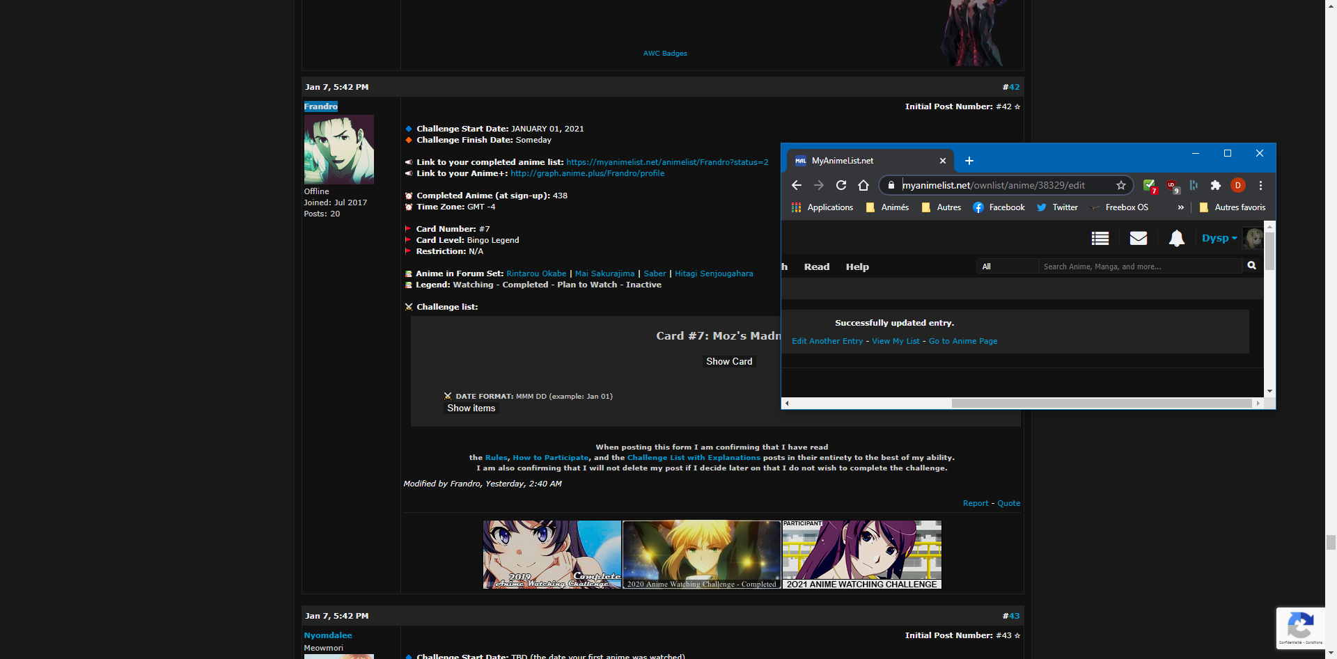The width and height of the screenshot is (1337, 659).
Task: Click Quote on Frandro's post
Action: [1008, 504]
